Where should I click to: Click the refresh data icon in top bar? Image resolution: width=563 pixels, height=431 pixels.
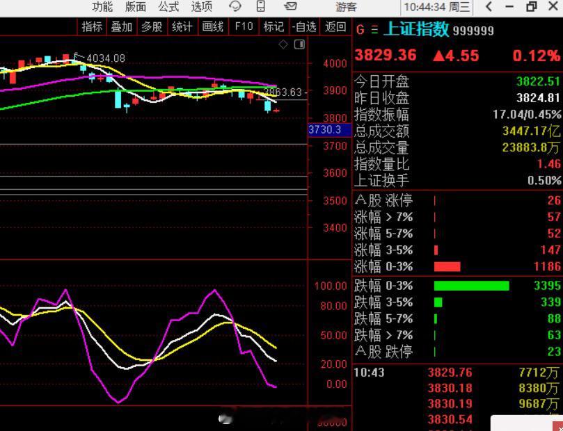(x=236, y=7)
